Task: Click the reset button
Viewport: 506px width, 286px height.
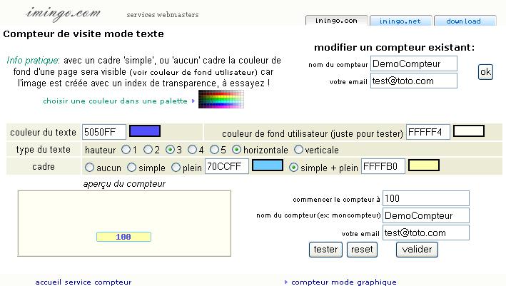Action: pos(362,250)
